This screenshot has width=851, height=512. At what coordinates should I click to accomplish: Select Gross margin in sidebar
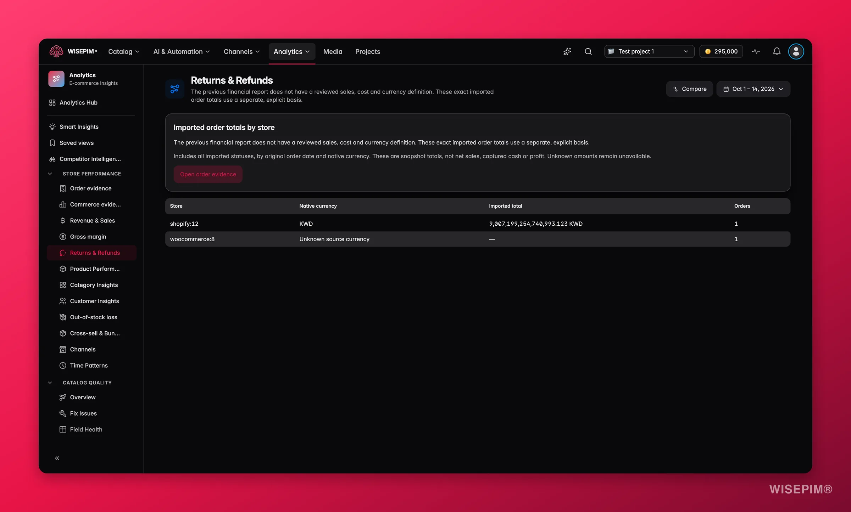91,237
